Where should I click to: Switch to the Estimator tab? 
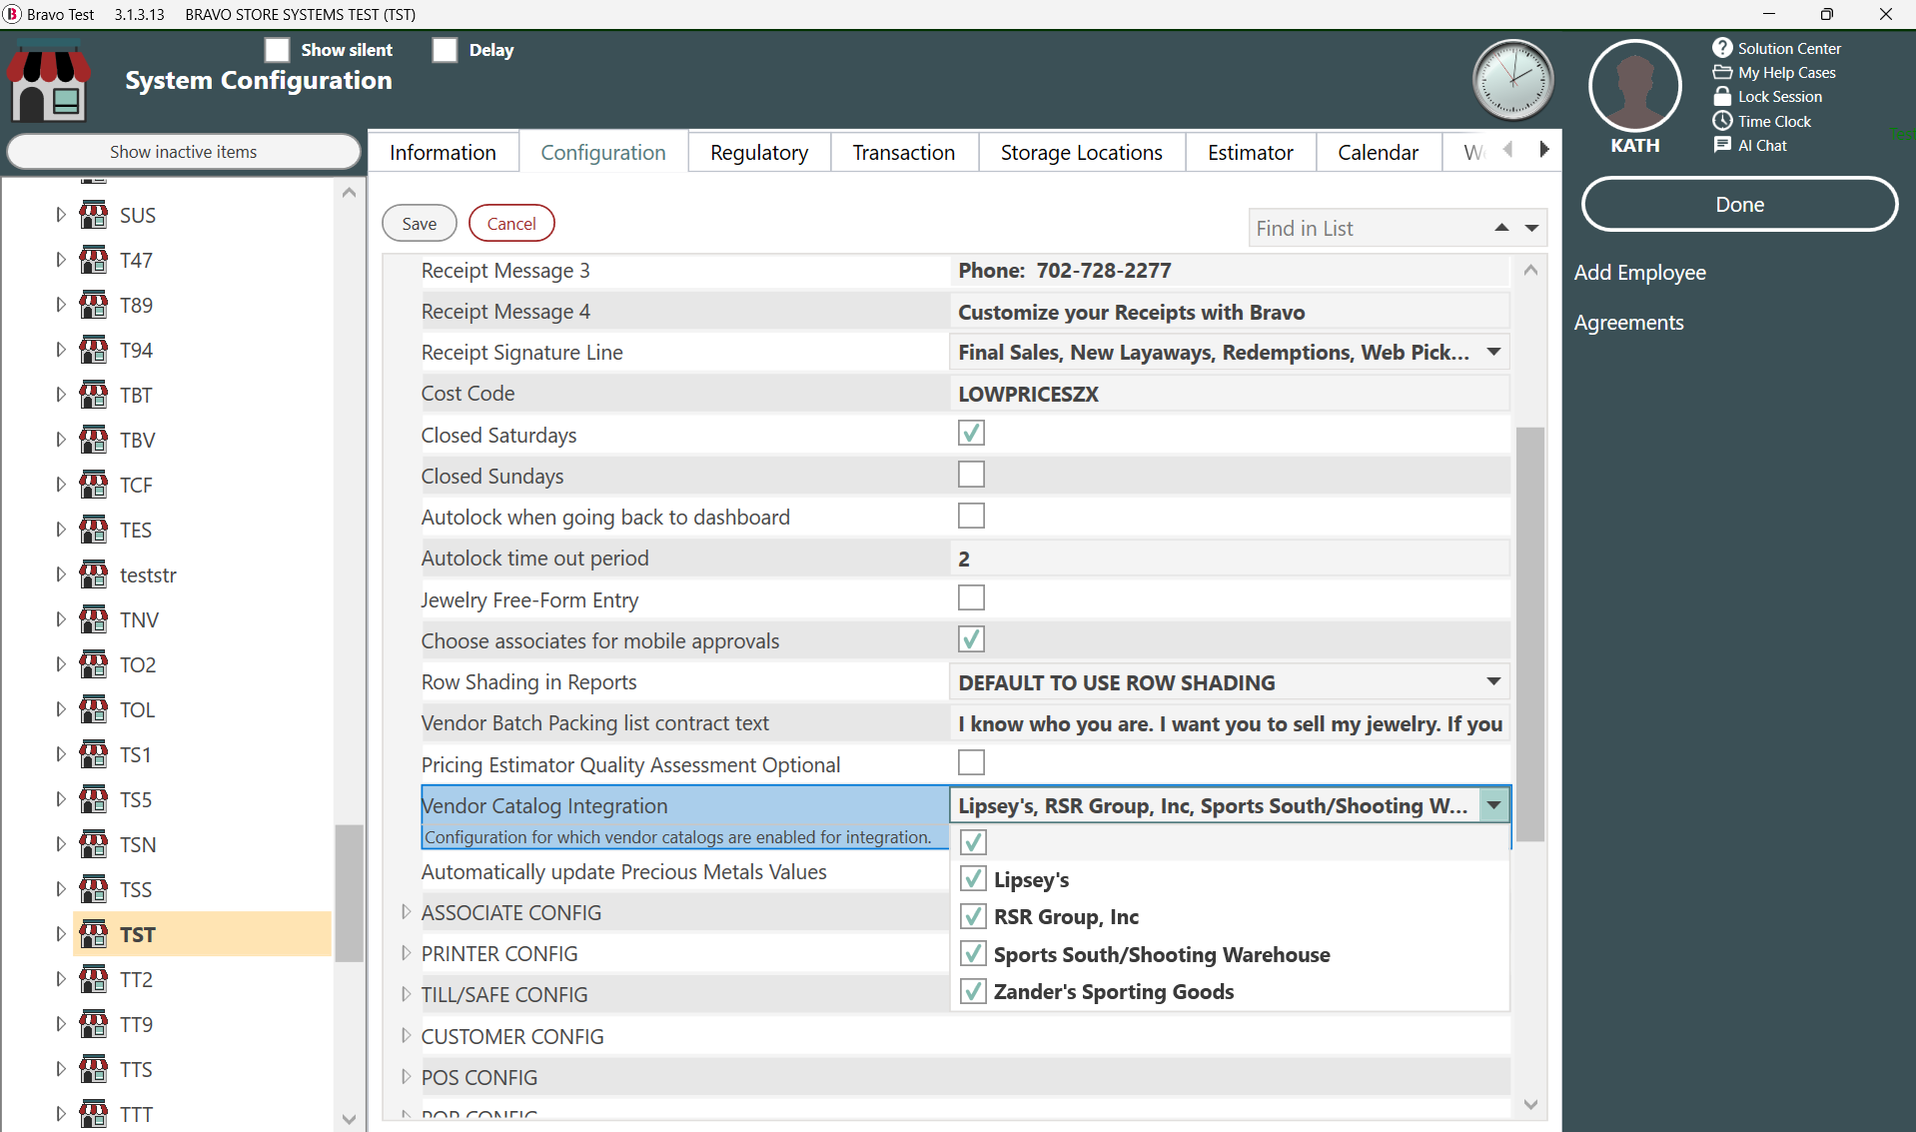[x=1250, y=152]
